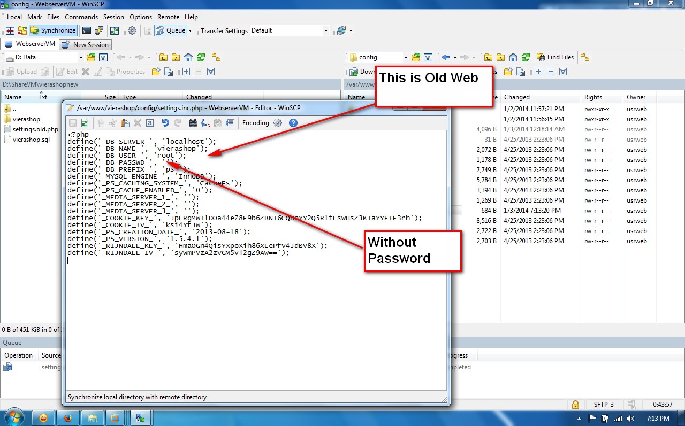Click the remote panel filter icon
The width and height of the screenshot is (685, 426).
(428, 57)
